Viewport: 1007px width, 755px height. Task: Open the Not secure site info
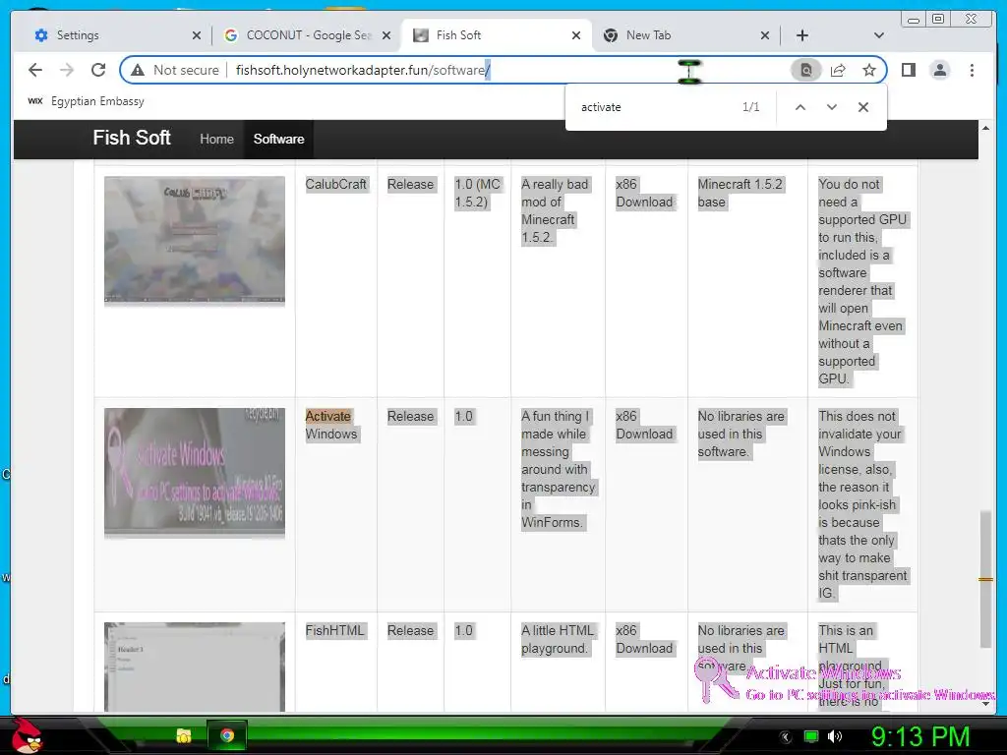coord(175,70)
